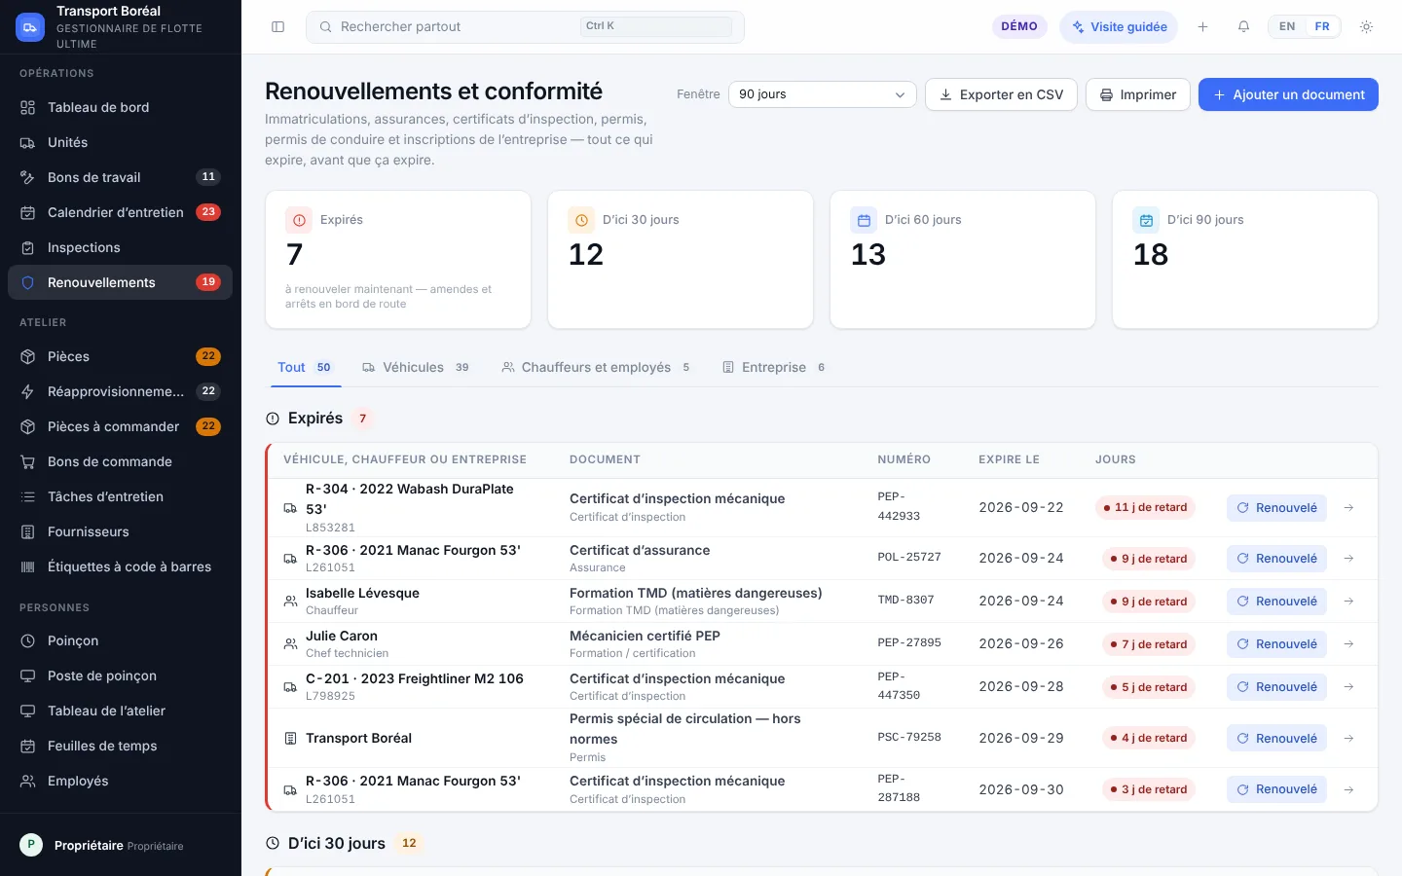Open arrow for PSC-79258 row

pos(1348,739)
